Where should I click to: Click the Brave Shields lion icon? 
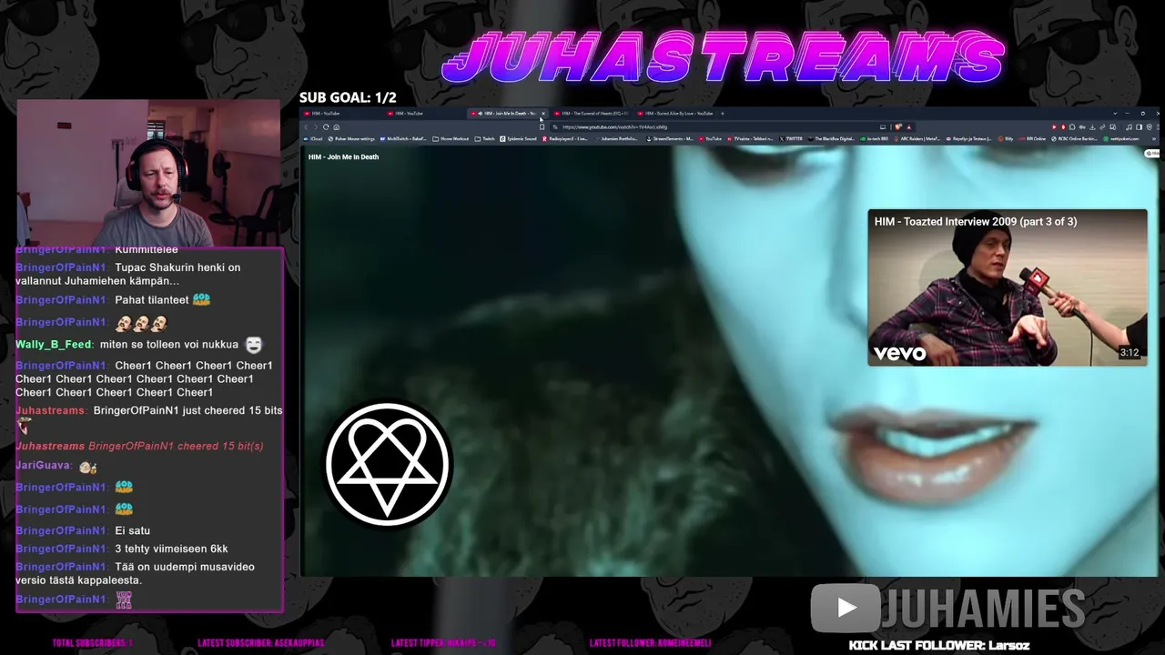click(x=898, y=127)
